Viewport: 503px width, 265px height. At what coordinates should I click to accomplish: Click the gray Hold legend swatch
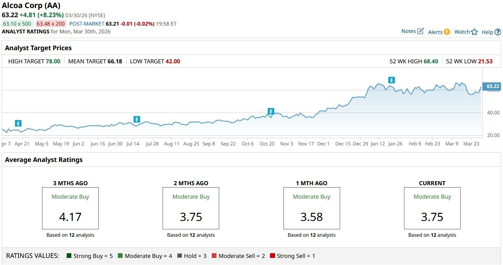point(179,256)
